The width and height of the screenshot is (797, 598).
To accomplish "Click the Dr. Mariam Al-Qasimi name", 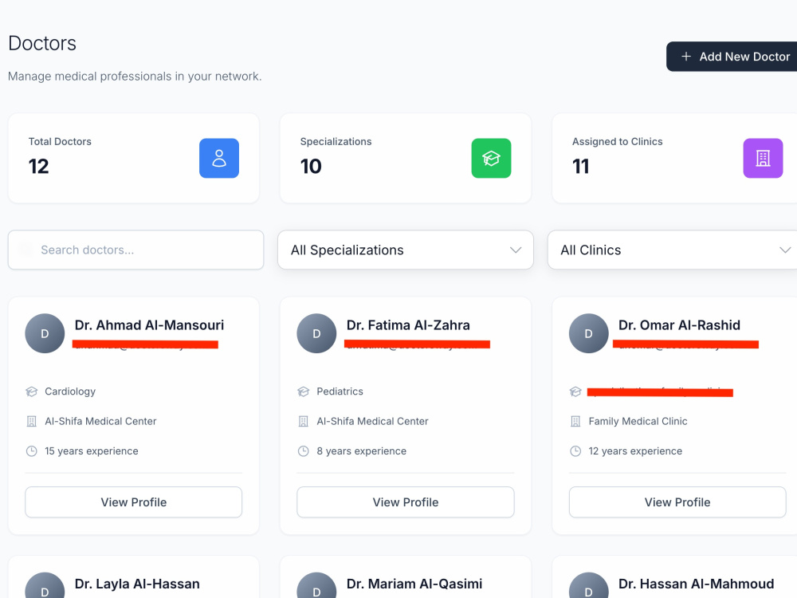I will click(414, 584).
